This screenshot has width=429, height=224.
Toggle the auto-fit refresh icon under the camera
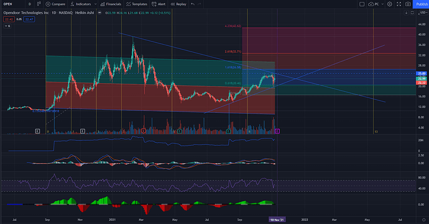coord(412,13)
